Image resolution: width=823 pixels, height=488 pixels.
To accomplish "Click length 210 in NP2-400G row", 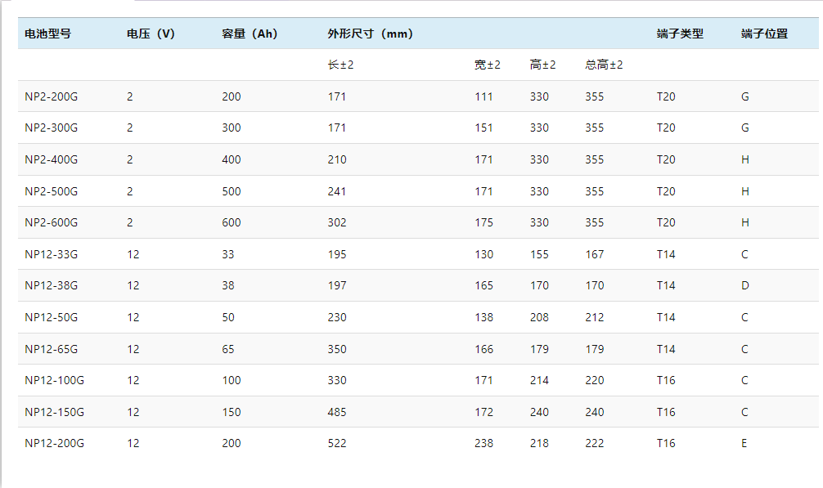I will pos(337,159).
